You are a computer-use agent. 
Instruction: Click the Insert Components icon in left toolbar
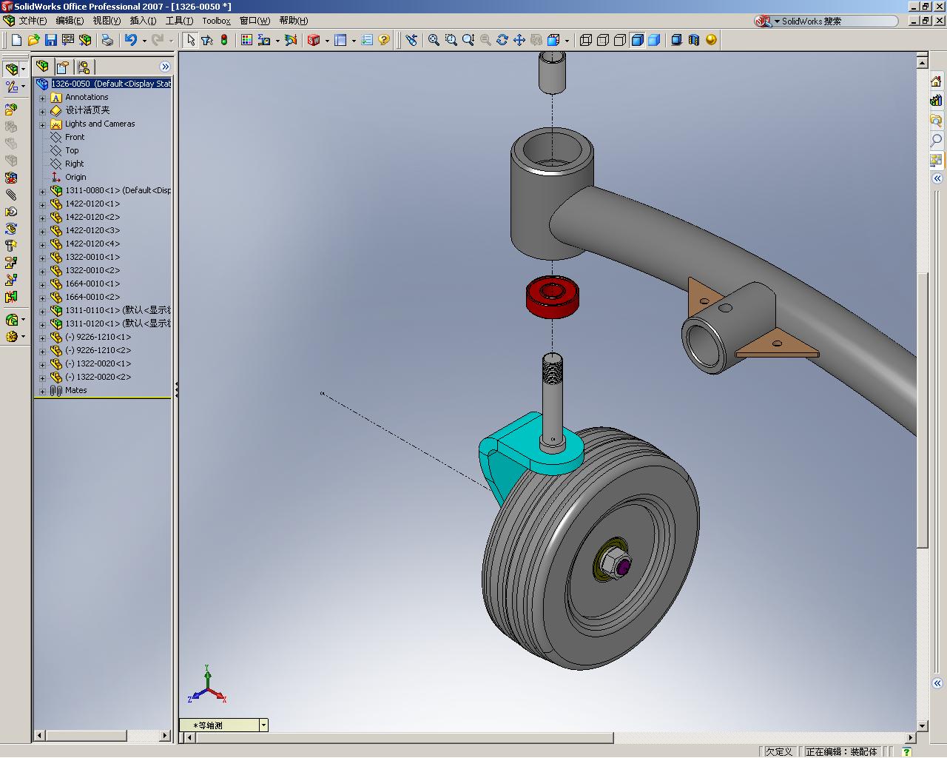[11, 110]
